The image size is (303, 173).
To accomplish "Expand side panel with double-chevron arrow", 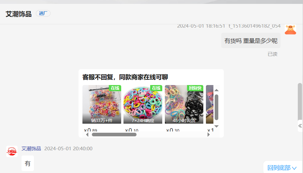I will (x=300, y=126).
